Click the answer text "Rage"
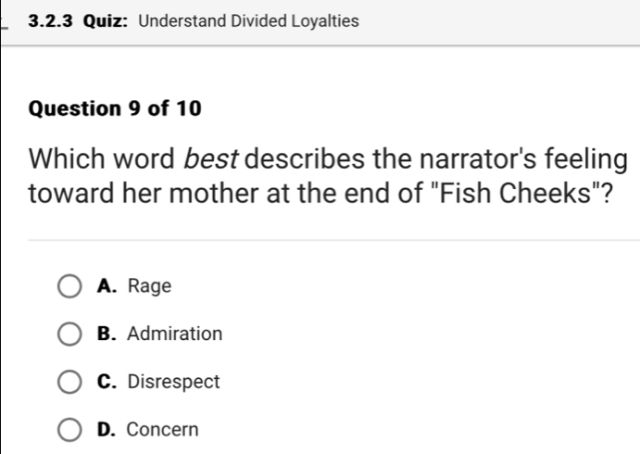Screen dimensions: 640x454 pyautogui.click(x=149, y=286)
